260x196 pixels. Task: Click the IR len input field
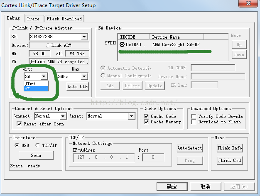pos(204,85)
